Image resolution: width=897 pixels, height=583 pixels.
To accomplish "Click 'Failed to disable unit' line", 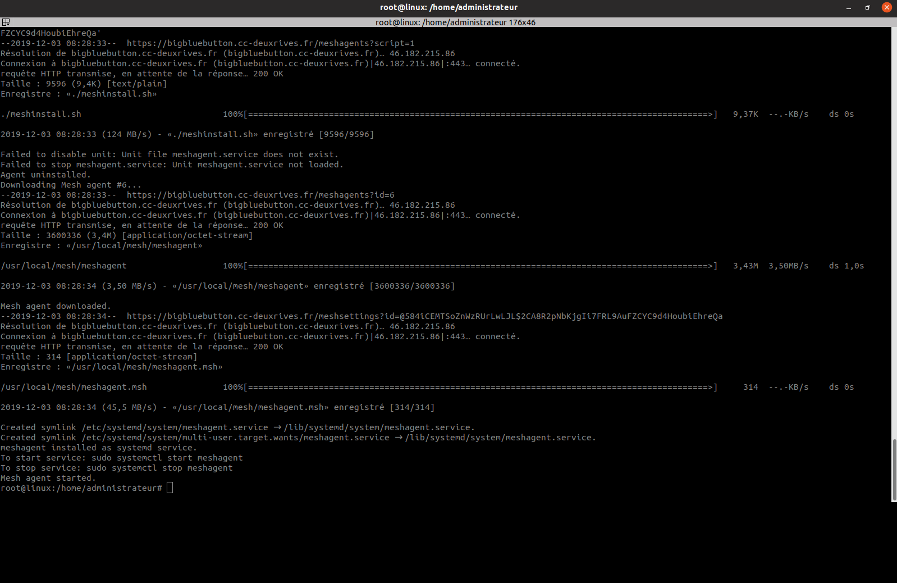I will point(170,154).
